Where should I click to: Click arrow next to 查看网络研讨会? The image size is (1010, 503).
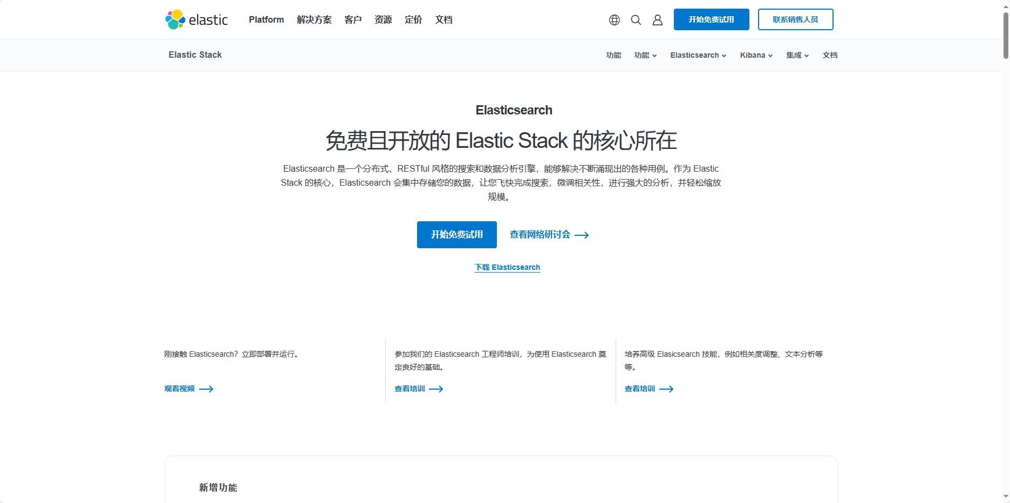(x=582, y=235)
